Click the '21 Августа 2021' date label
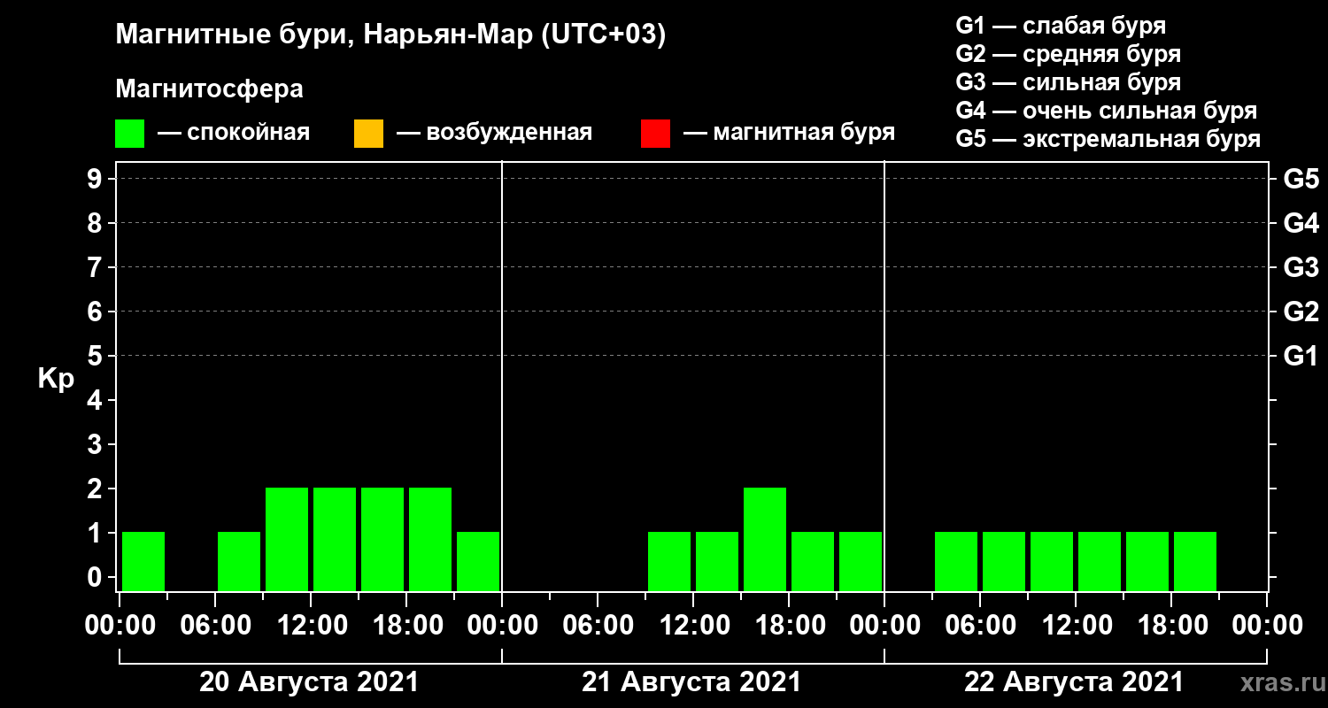 click(691, 682)
